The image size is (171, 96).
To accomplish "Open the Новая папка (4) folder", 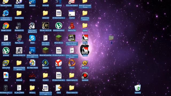I will [72, 88].
